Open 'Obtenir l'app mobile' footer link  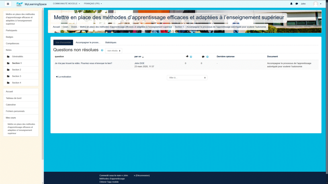coord(109,182)
